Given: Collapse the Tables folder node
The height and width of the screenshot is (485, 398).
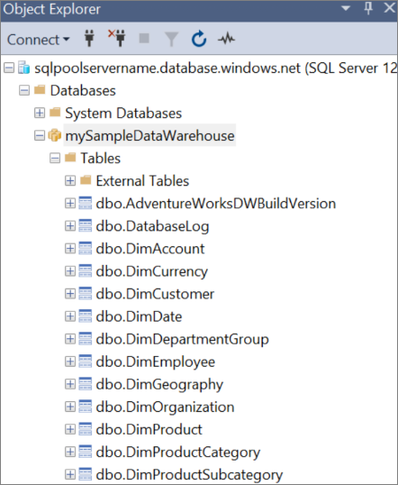Looking at the screenshot, I should 55,158.
